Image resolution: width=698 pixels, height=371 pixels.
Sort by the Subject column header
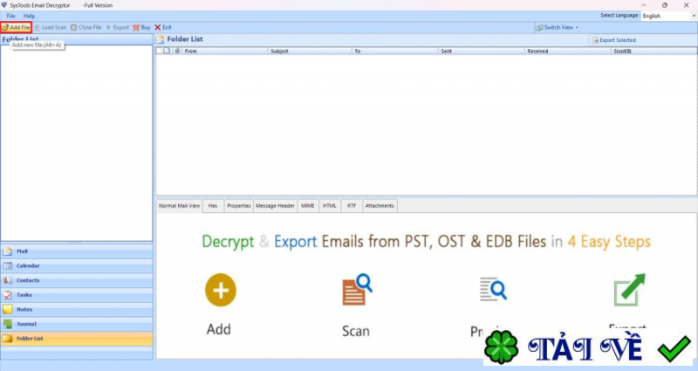click(x=310, y=52)
